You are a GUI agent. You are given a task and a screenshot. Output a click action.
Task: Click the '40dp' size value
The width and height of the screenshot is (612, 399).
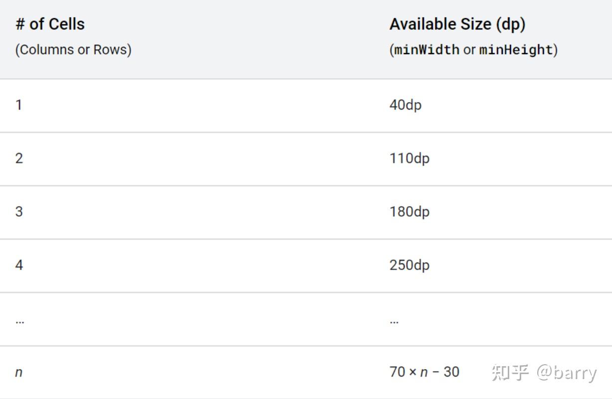tap(406, 105)
